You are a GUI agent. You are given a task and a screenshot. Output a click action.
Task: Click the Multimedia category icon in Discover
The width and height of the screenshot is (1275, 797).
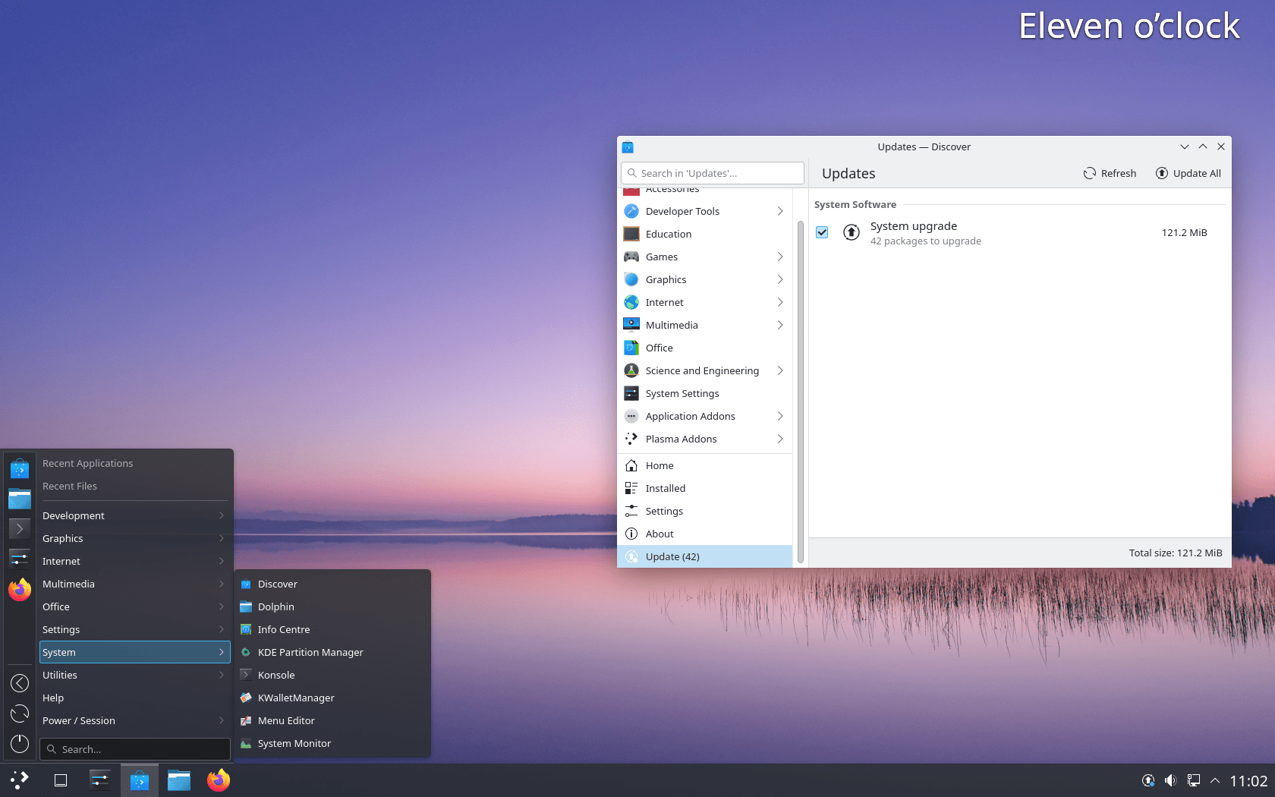point(631,325)
